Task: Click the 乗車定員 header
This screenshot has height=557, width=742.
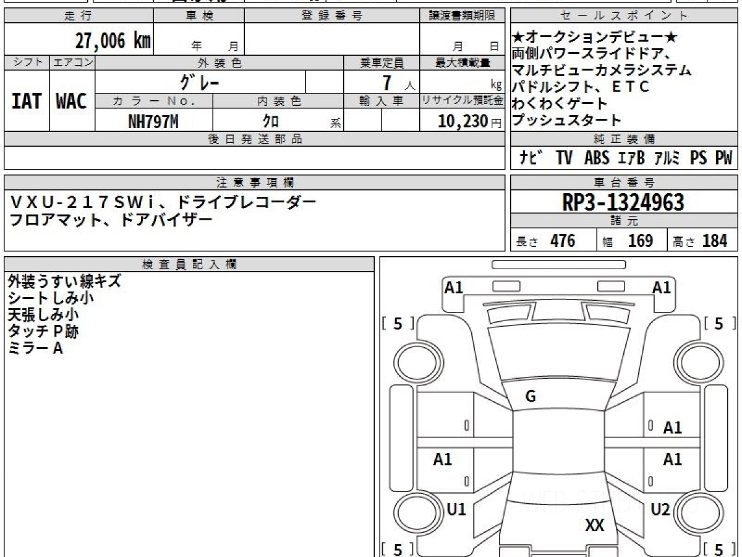Action: [382, 63]
